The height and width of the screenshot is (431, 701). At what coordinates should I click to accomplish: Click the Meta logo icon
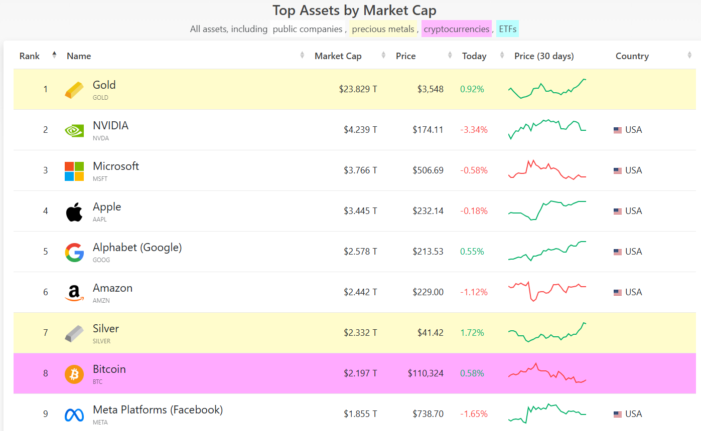click(74, 415)
